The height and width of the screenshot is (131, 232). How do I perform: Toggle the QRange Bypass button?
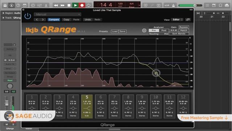pyautogui.click(x=184, y=27)
